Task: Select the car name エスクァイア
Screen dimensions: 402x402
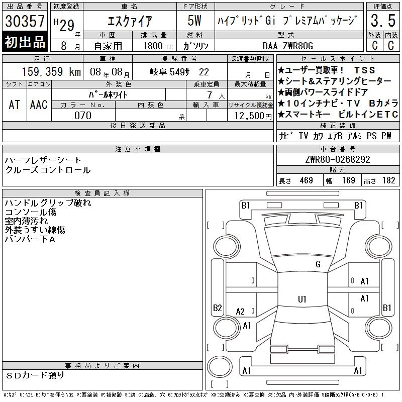Action: [130, 21]
